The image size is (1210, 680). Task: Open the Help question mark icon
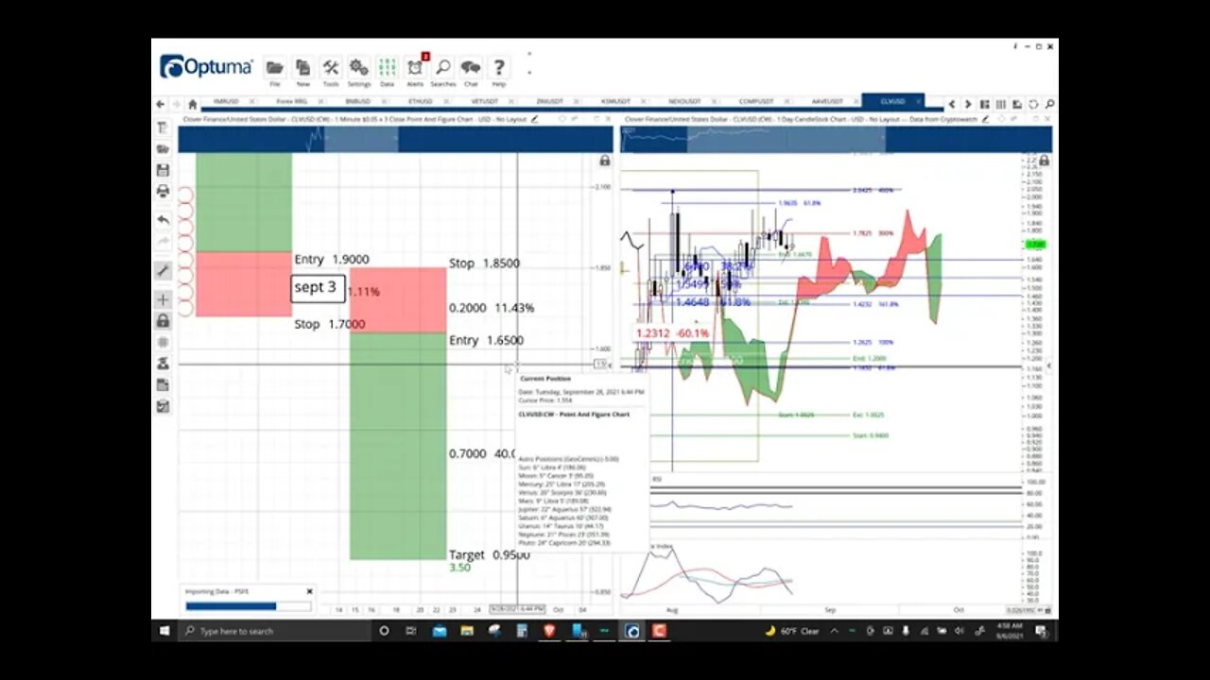(x=498, y=68)
